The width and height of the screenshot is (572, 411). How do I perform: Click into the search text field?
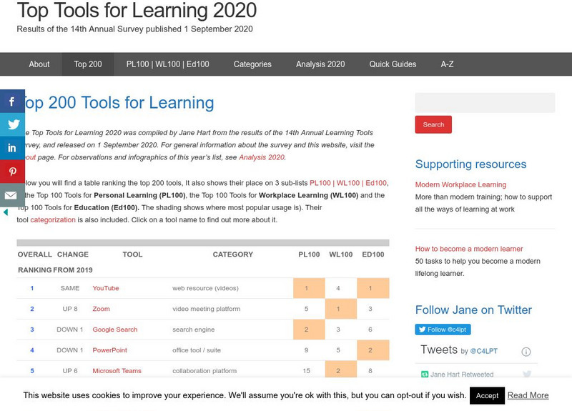pyautogui.click(x=485, y=103)
